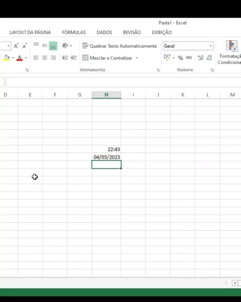This screenshot has height=302, width=241.
Task: Decrease font size with the smaller A icon
Action: (x=25, y=46)
